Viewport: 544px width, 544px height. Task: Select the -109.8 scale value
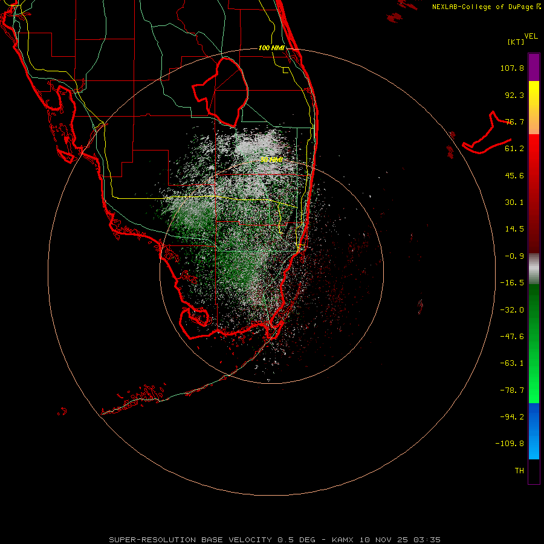coord(510,444)
